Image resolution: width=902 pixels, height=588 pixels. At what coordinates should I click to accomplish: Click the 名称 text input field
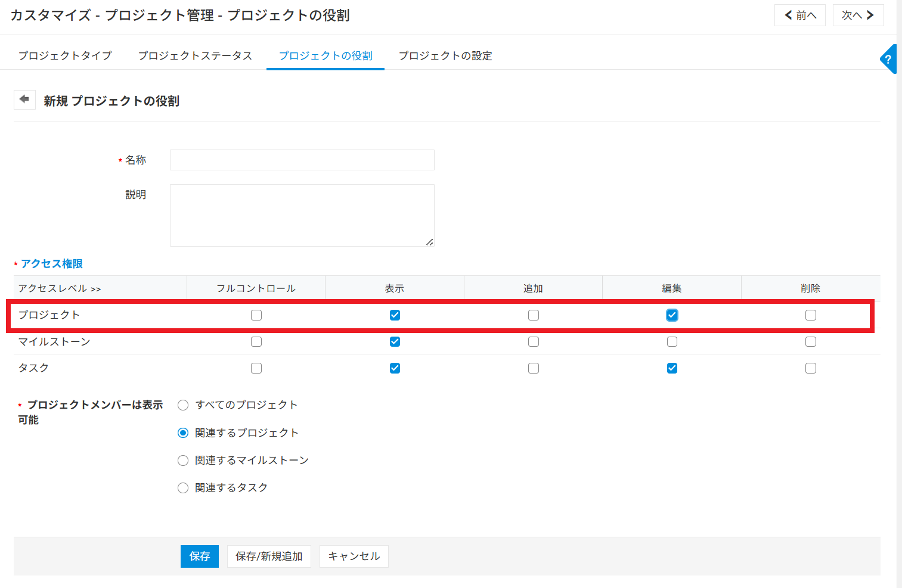[302, 160]
